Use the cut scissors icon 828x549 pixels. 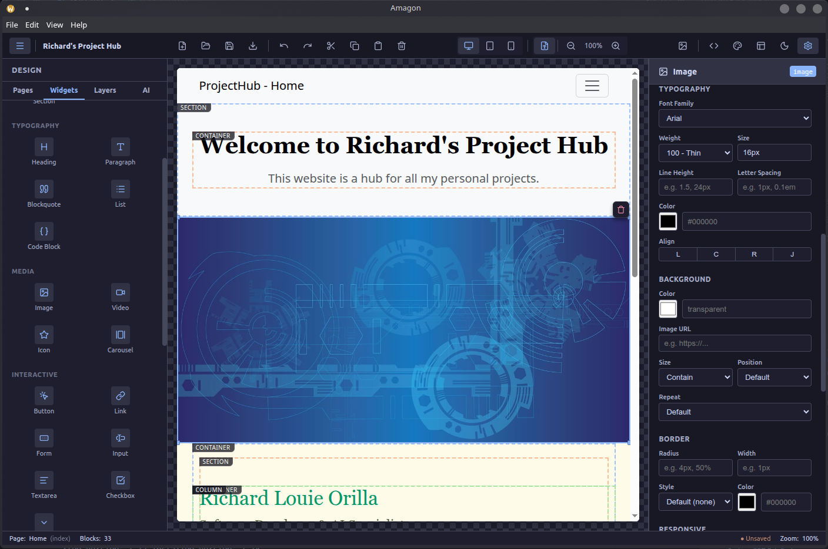330,45
